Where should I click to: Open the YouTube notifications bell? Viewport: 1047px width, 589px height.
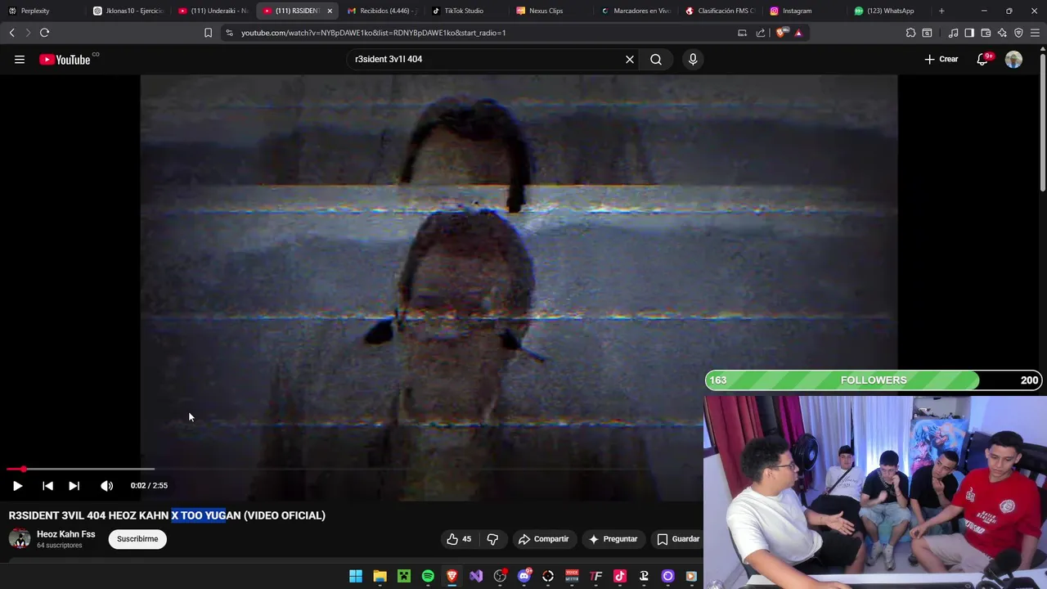(982, 59)
